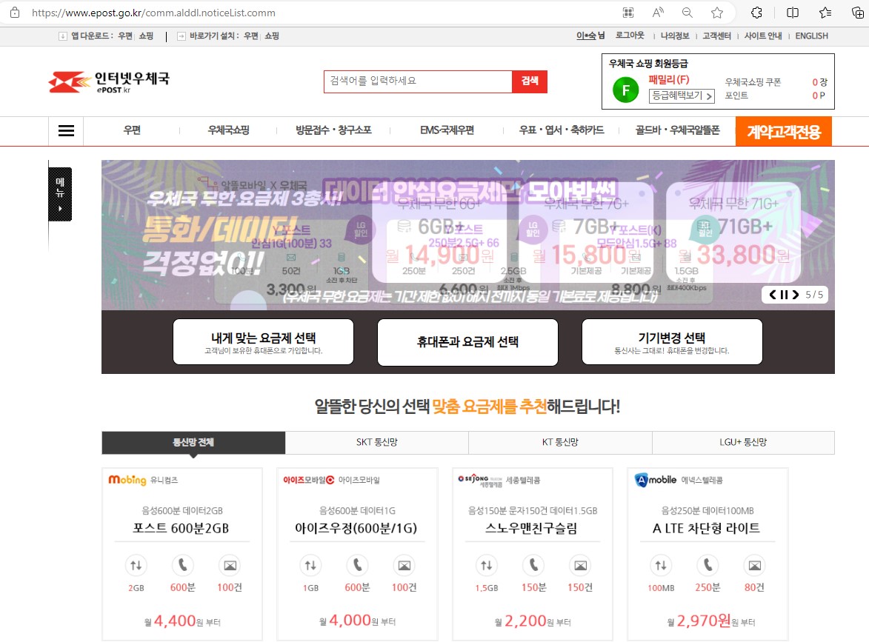Click the ePOST logo to go home
Viewport: 869px width, 642px height.
pyautogui.click(x=109, y=82)
